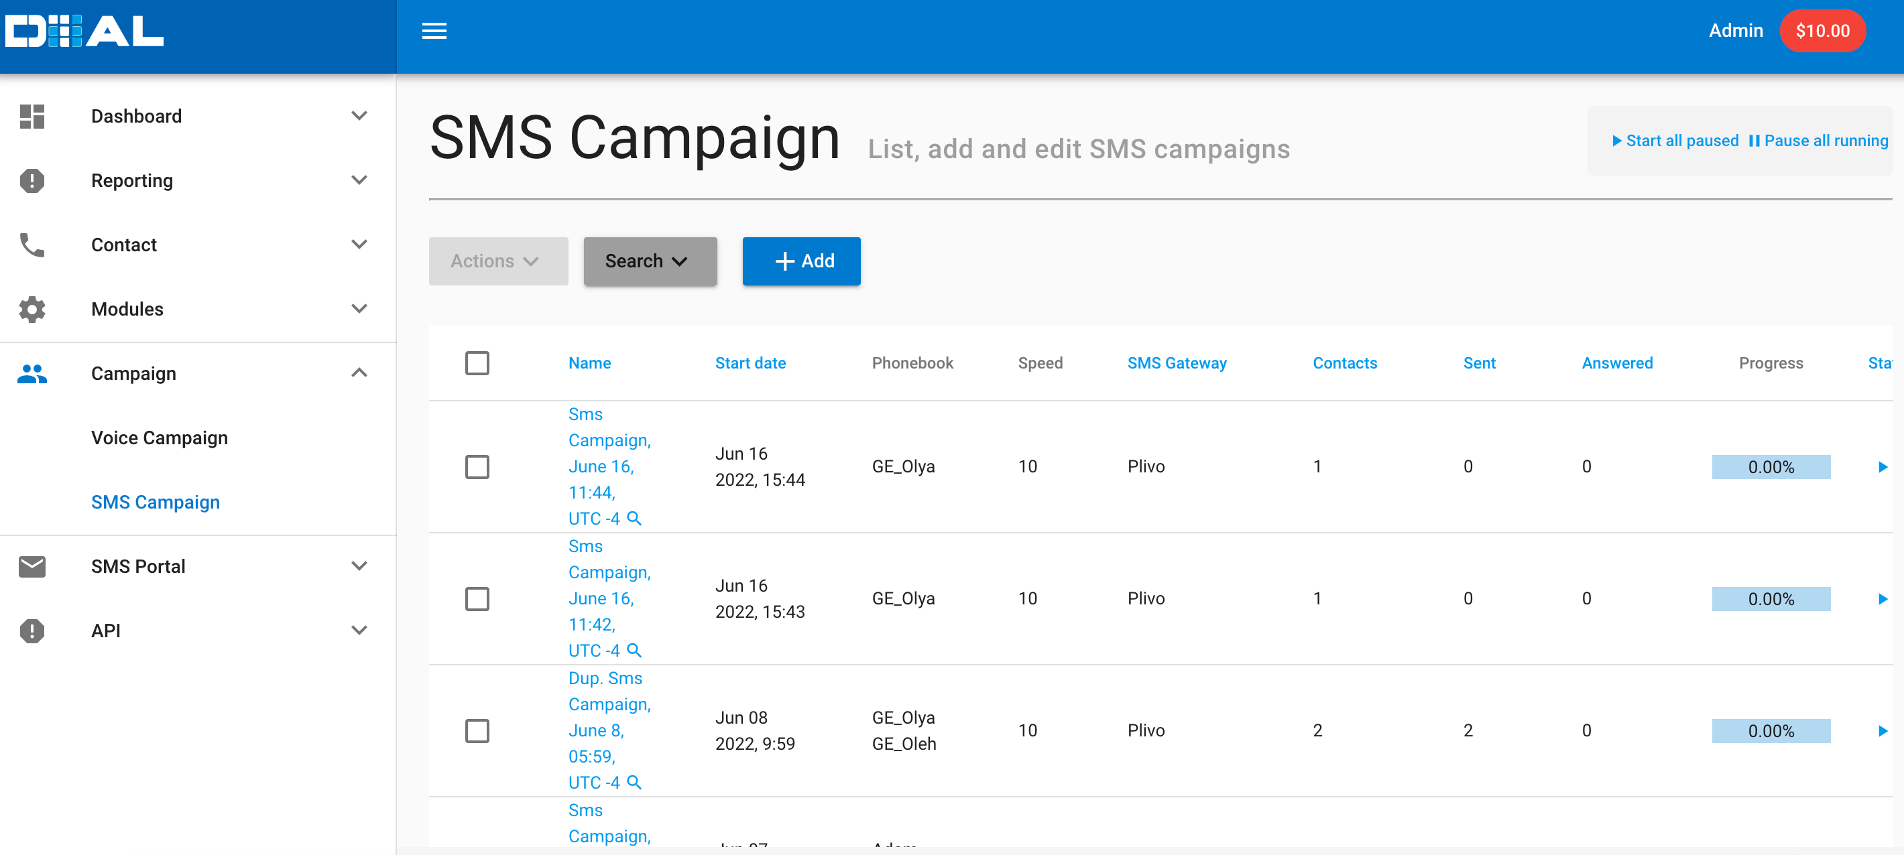Expand the Reporting menu chevron

point(359,180)
